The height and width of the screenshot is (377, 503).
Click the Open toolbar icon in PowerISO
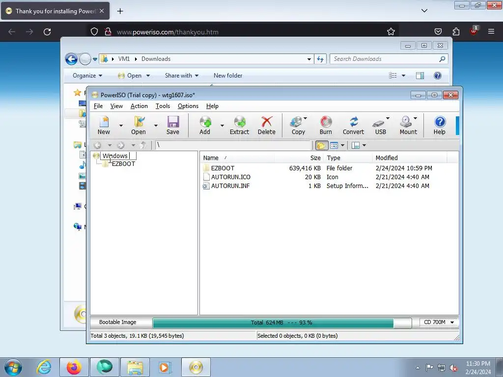tap(138, 125)
